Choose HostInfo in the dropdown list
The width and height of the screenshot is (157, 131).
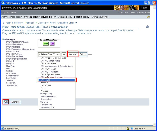(57, 83)
